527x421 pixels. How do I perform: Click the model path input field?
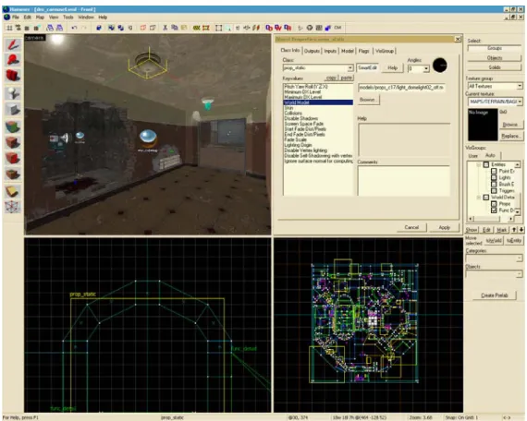[x=401, y=88]
